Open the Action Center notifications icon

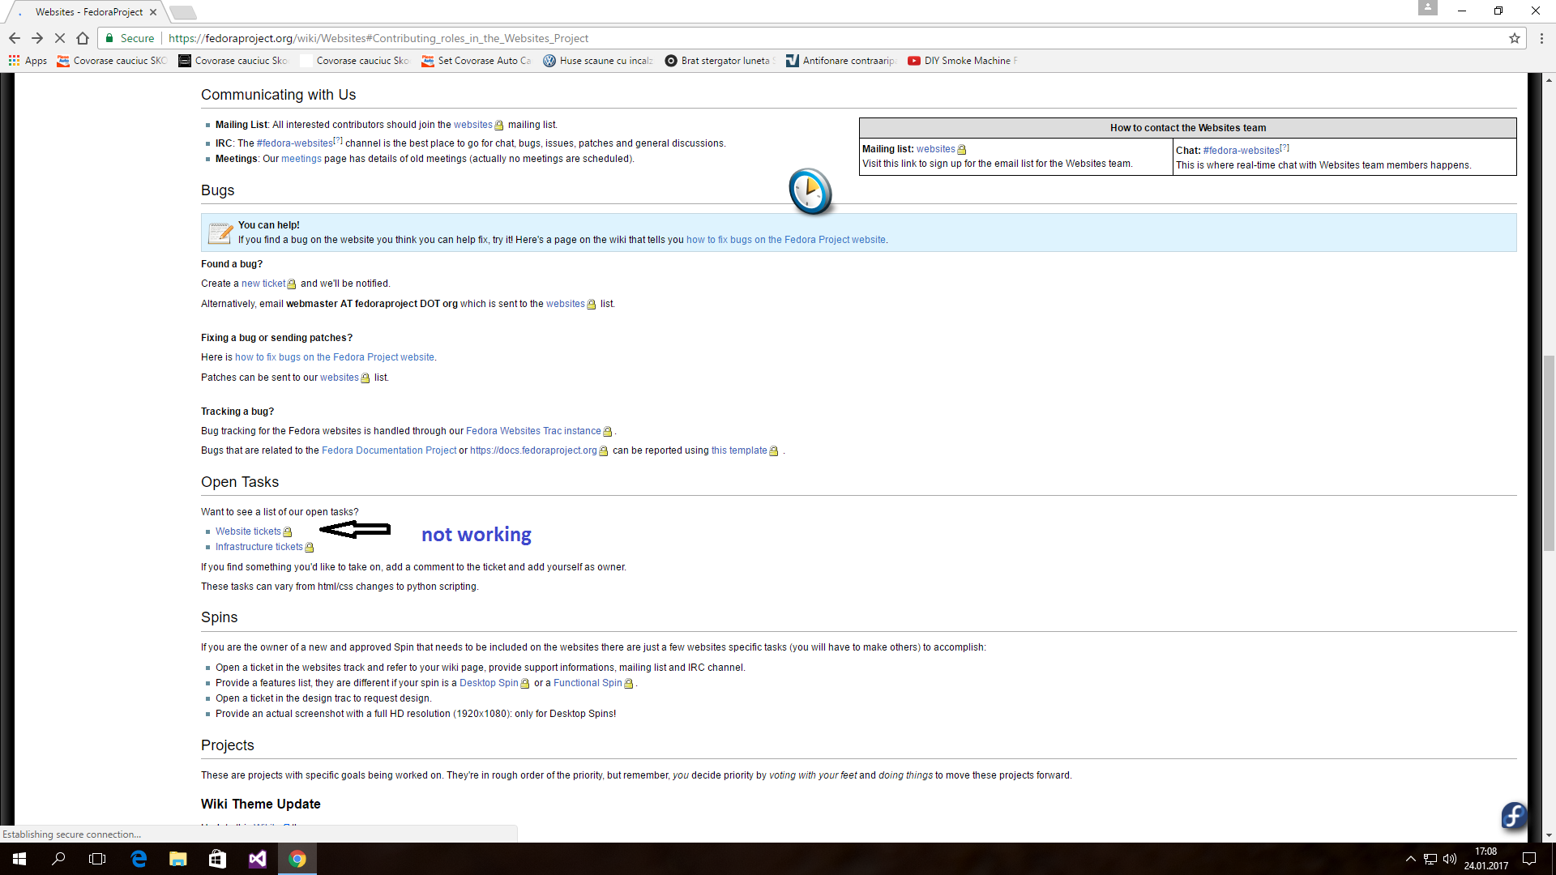tap(1529, 859)
